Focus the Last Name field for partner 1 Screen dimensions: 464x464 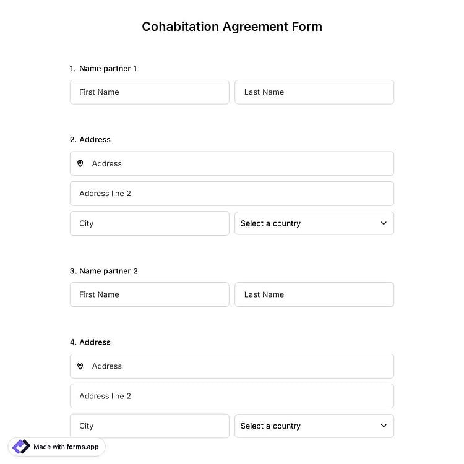(x=314, y=92)
